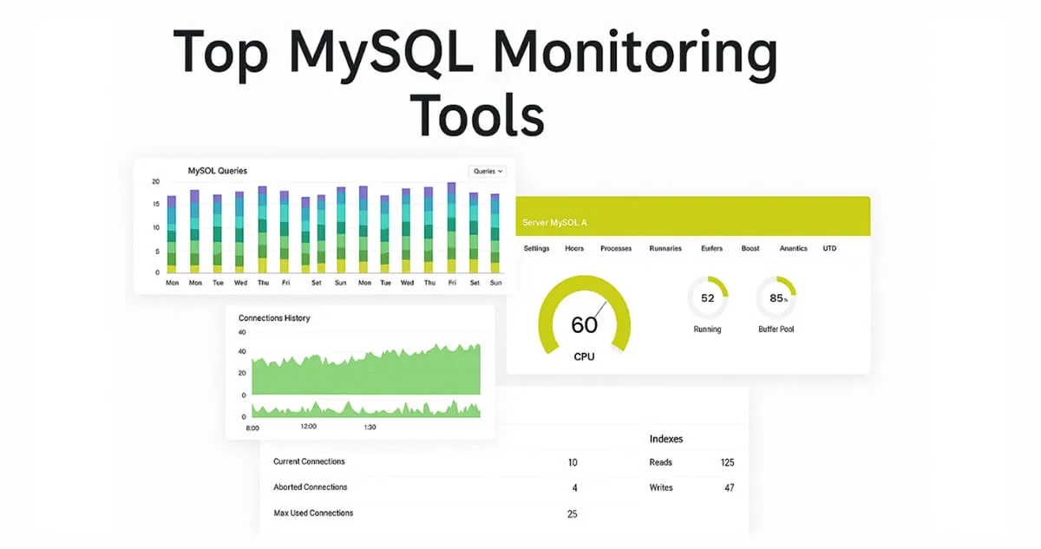Select the tall Fri bar in MySQL Queries chart

point(451,225)
